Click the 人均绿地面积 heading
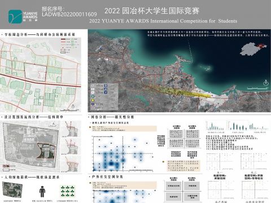Screen dimensions: 271x203 pos(32,177)
